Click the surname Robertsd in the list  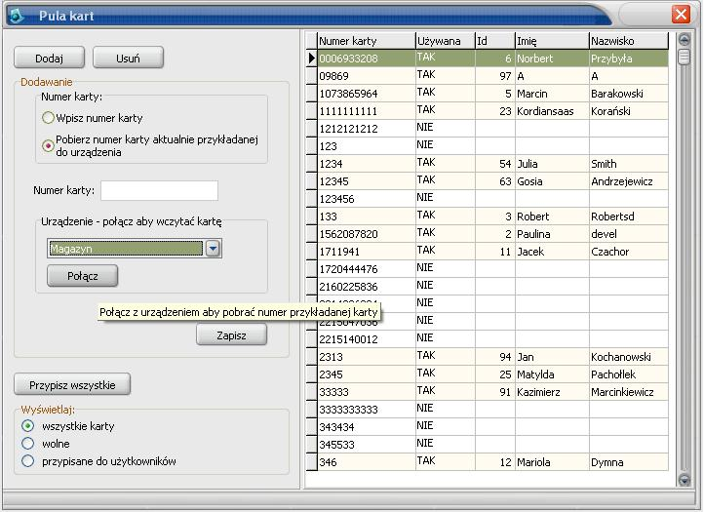point(612,217)
